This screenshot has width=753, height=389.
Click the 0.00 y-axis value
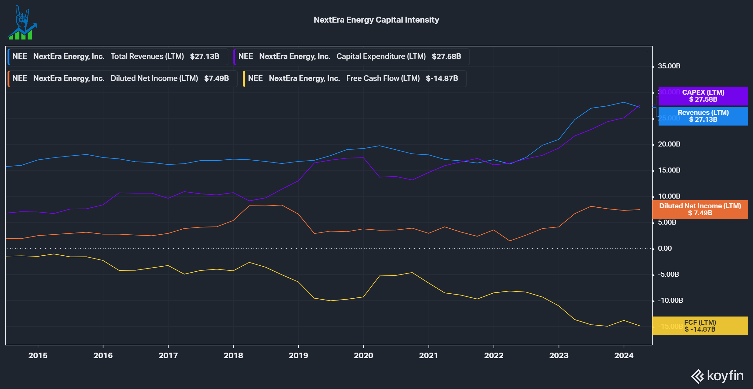point(665,248)
